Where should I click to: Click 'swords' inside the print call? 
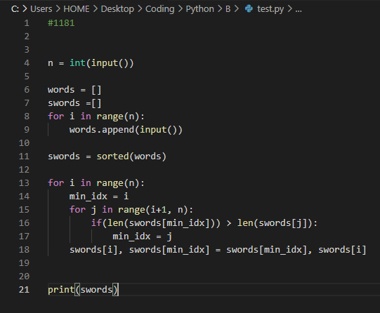[96, 290]
